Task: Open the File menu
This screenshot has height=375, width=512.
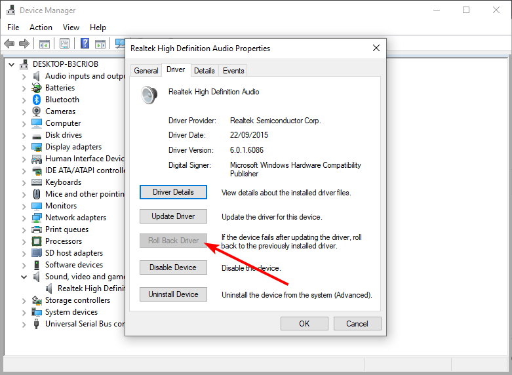Action: [x=13, y=28]
